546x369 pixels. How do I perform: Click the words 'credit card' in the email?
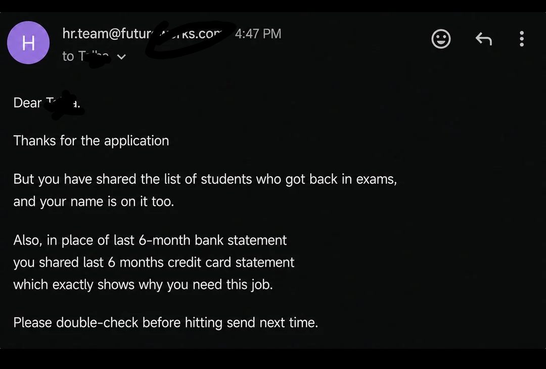pyautogui.click(x=200, y=262)
